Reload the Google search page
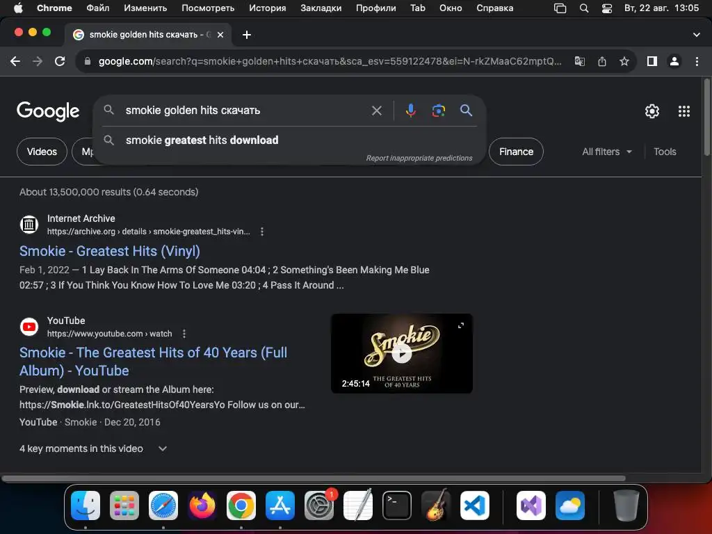Viewport: 712px width, 534px height. click(x=60, y=61)
